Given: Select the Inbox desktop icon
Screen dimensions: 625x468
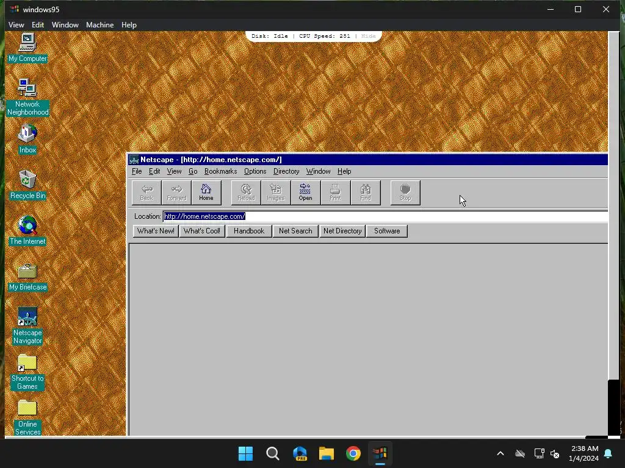Looking at the screenshot, I should (27, 139).
